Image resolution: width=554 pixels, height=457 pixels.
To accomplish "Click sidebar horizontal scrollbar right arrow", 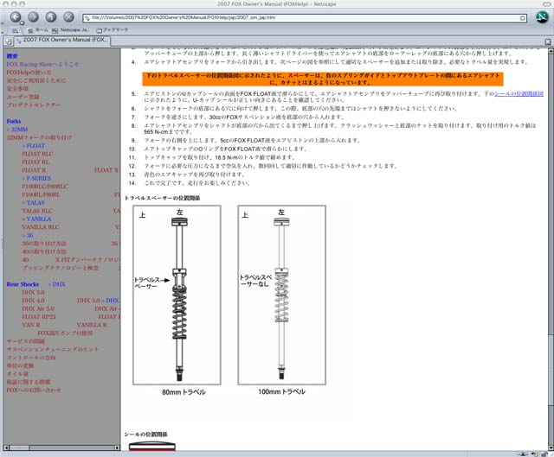I will 117,447.
